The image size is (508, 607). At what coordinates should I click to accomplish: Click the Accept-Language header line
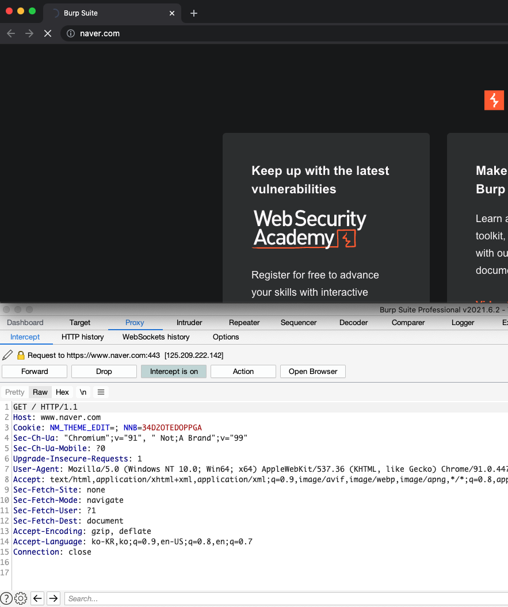click(133, 541)
